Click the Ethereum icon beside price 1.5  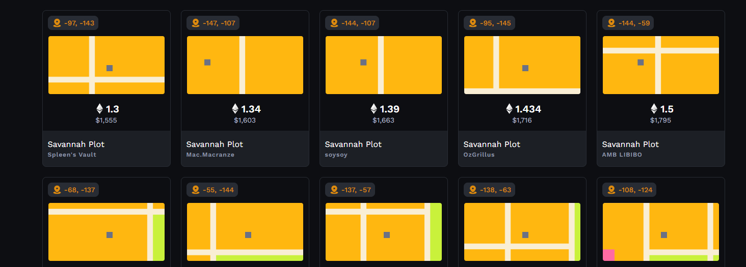point(654,109)
